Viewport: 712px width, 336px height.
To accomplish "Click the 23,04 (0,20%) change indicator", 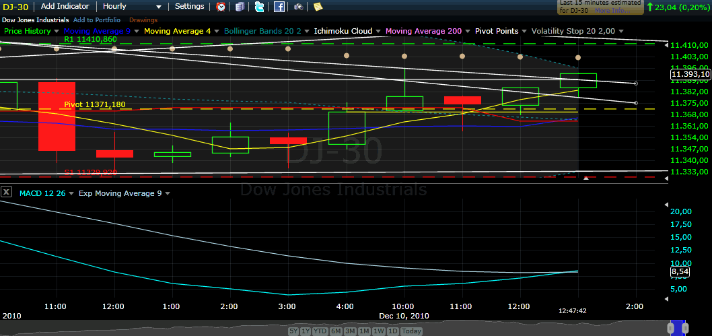I will point(678,7).
